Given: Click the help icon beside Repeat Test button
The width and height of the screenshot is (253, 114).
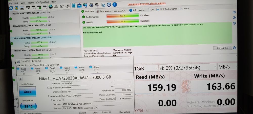Looking at the screenshot, I should (234, 48).
